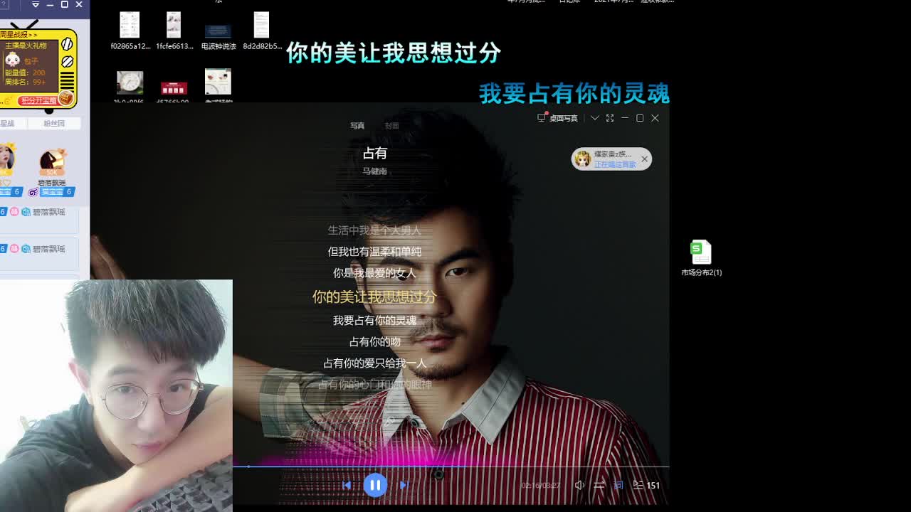Switch to the 写真 tab
Viewport: 911px width, 512px height.
point(357,126)
